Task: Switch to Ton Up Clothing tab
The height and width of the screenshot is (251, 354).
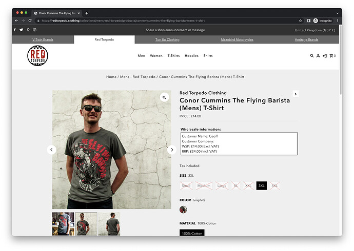Action: [167, 39]
